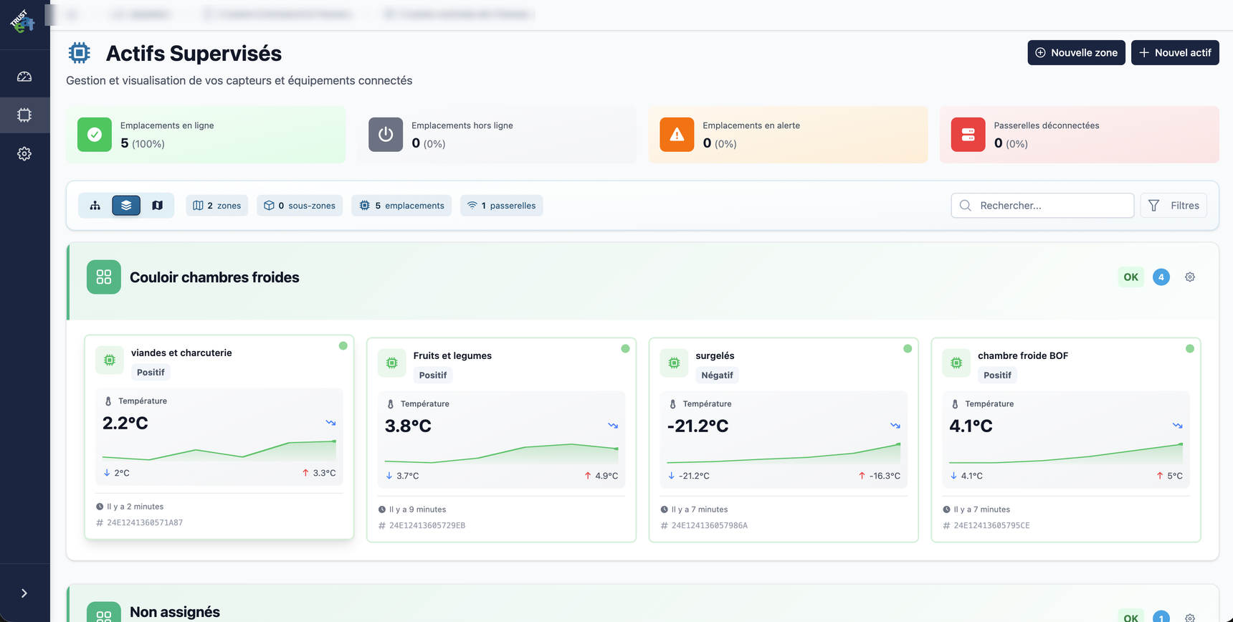This screenshot has width=1233, height=622.
Task: Click the temperature chart on Fruits et legumes
Action: click(x=502, y=454)
